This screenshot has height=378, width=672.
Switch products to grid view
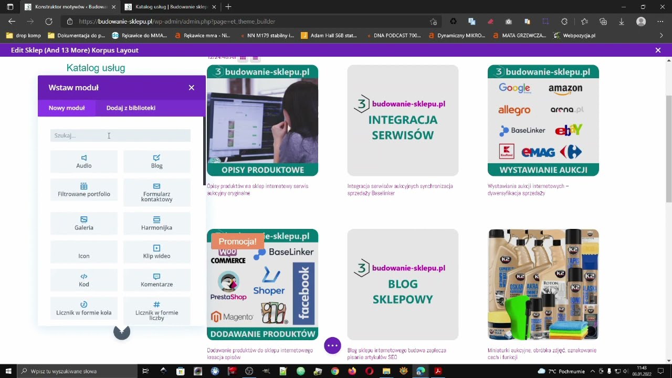243,58
